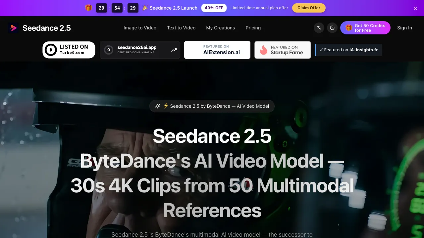Click the 40% OFF badge
424x238 pixels.
tap(214, 8)
